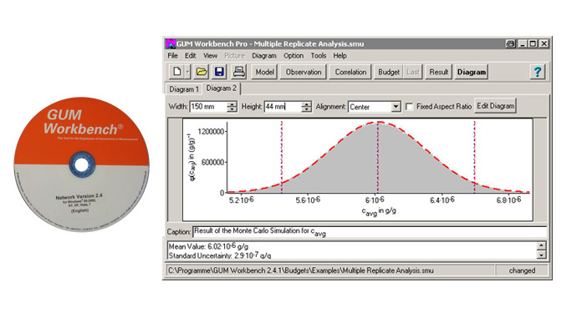This screenshot has height=318, width=567.
Task: Save using the floppy disk icon
Action: (219, 72)
